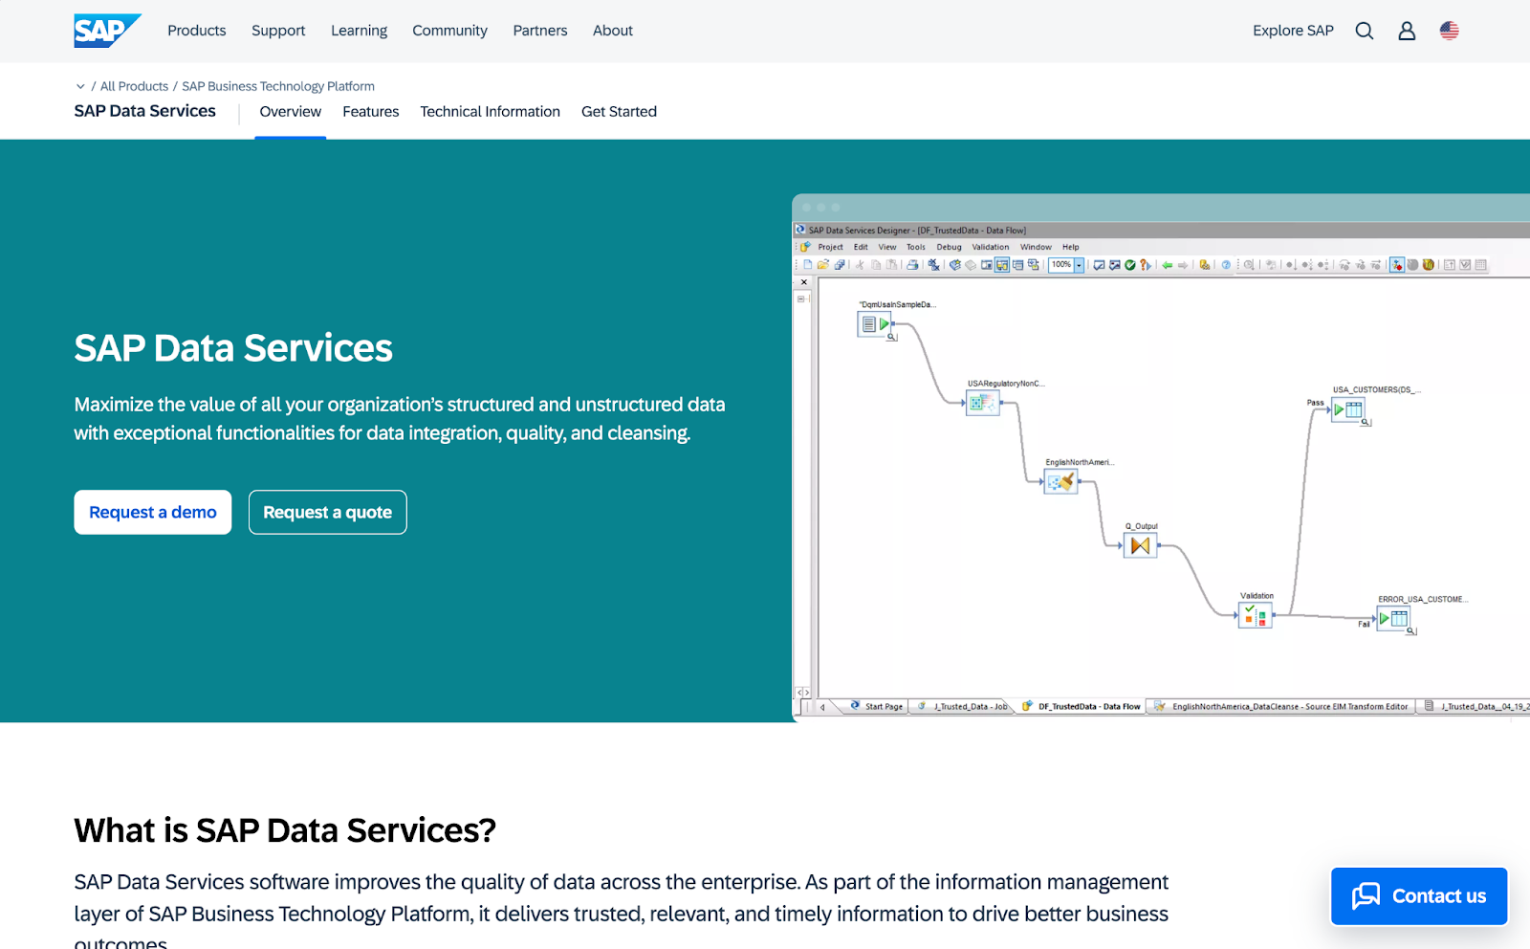The image size is (1530, 949).
Task: Follow the All Products breadcrumb link
Action: coord(135,86)
